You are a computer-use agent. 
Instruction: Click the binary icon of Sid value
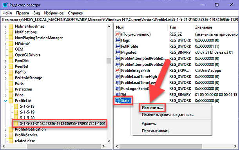[118, 94]
